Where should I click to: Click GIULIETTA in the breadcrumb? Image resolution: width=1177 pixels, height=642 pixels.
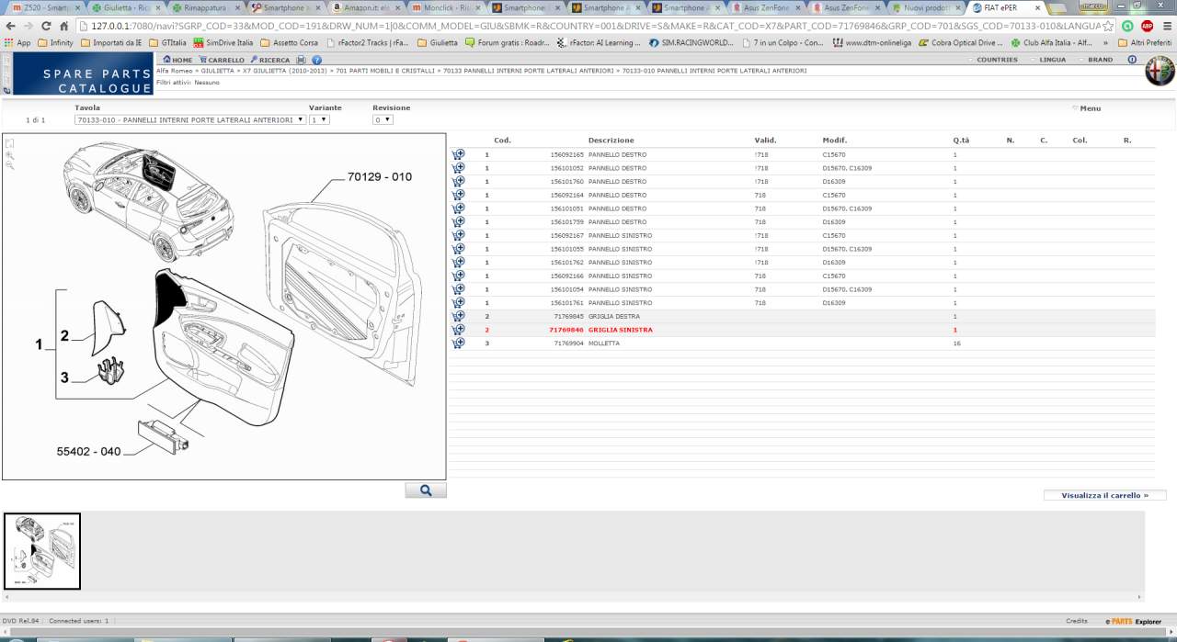pyautogui.click(x=216, y=71)
